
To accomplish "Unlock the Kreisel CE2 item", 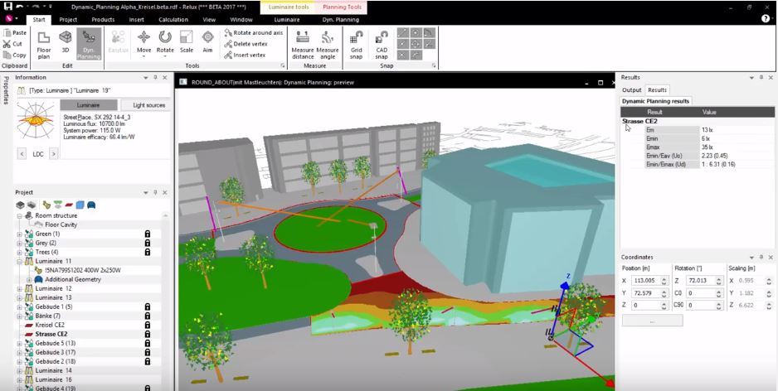I will (148, 325).
